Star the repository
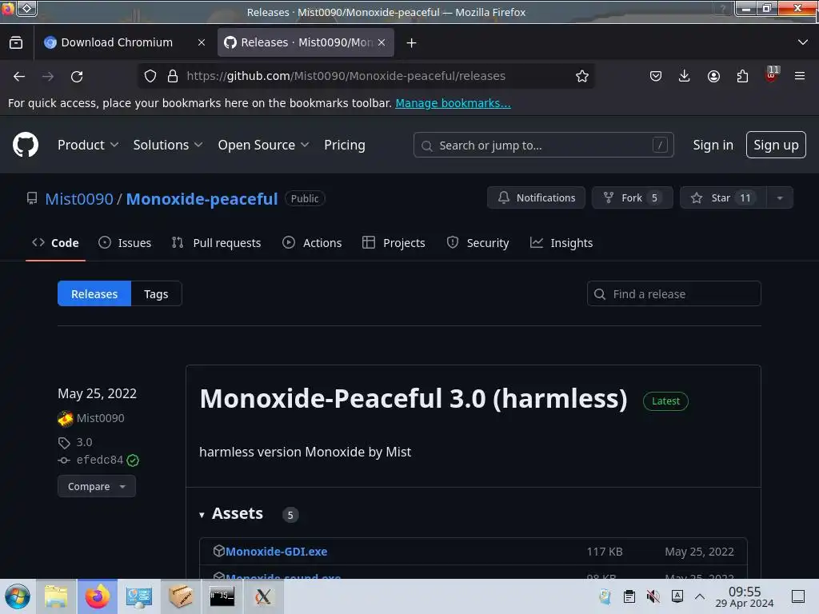The width and height of the screenshot is (819, 614). (x=723, y=198)
